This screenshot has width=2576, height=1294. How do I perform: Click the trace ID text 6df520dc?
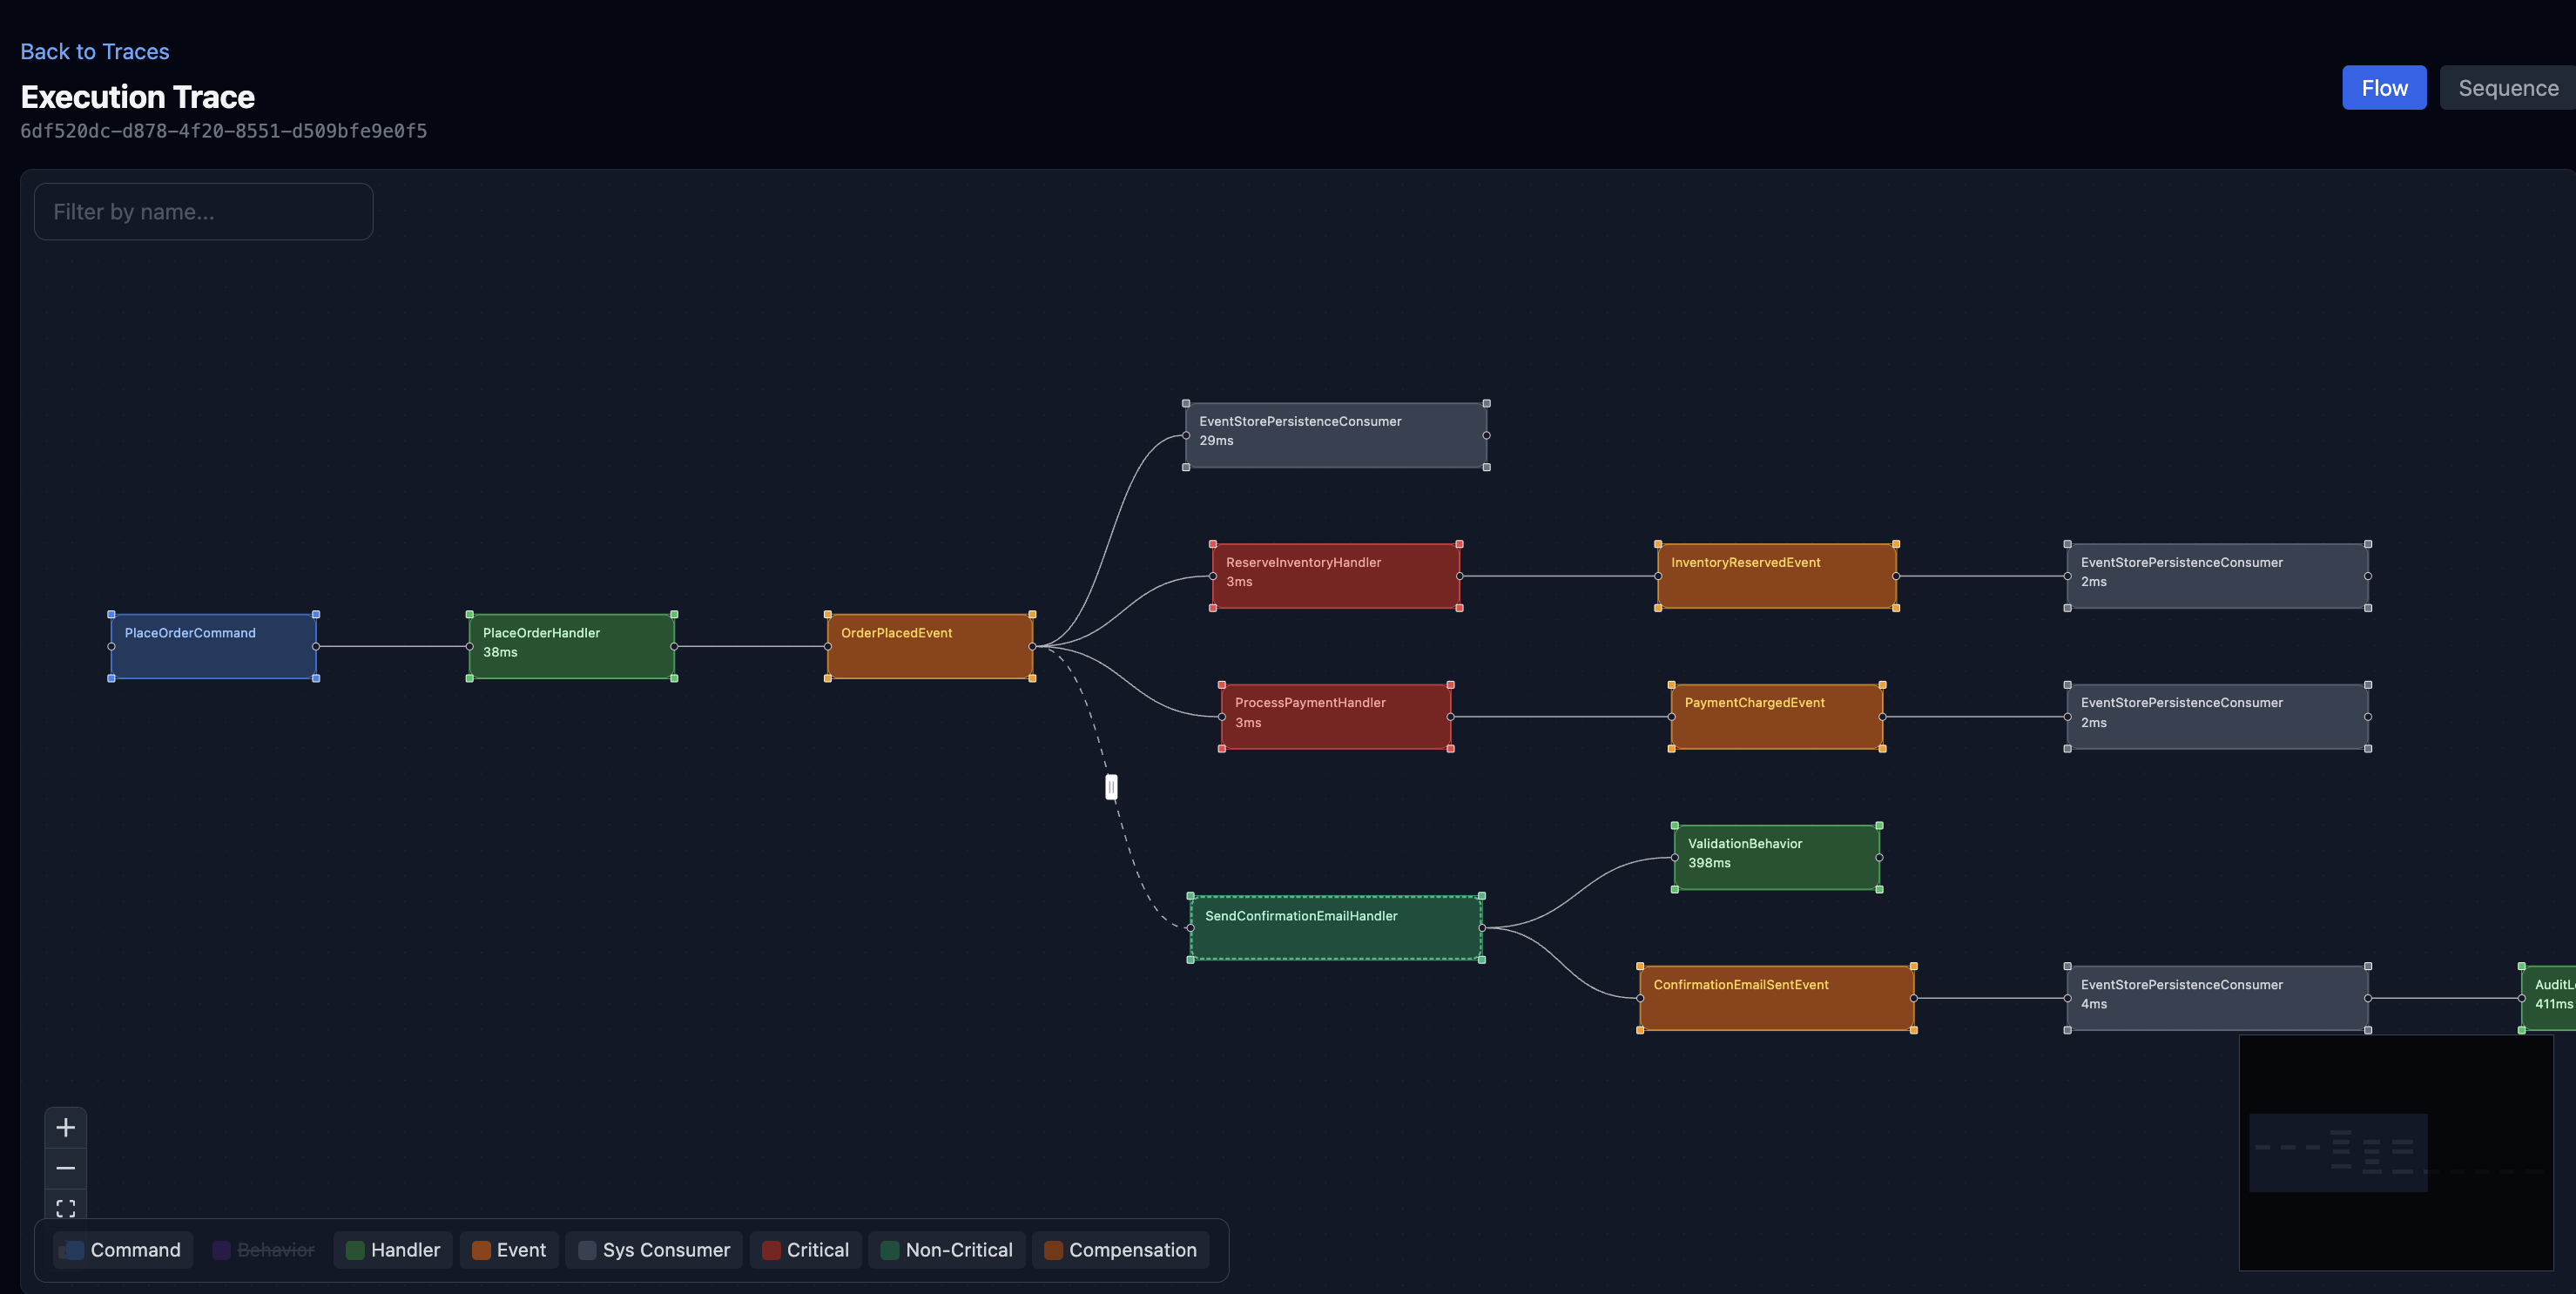pos(224,131)
